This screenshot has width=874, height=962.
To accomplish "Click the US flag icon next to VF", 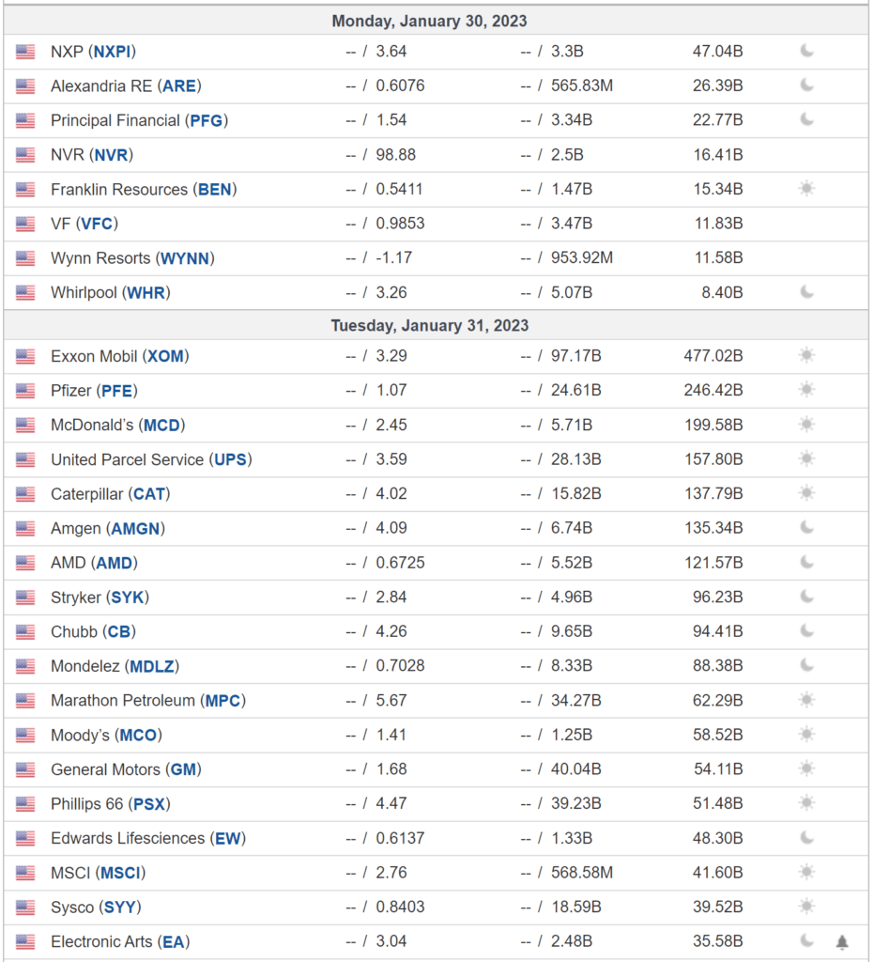I will [x=25, y=224].
